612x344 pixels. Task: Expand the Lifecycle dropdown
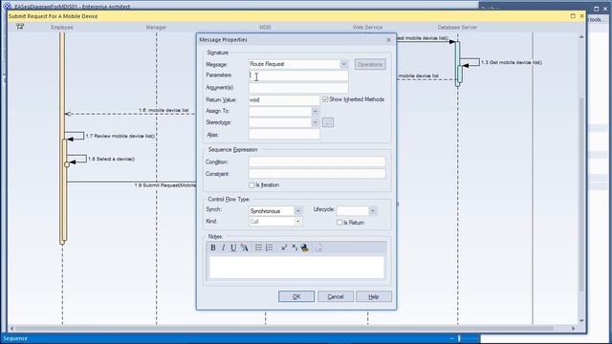pos(372,211)
